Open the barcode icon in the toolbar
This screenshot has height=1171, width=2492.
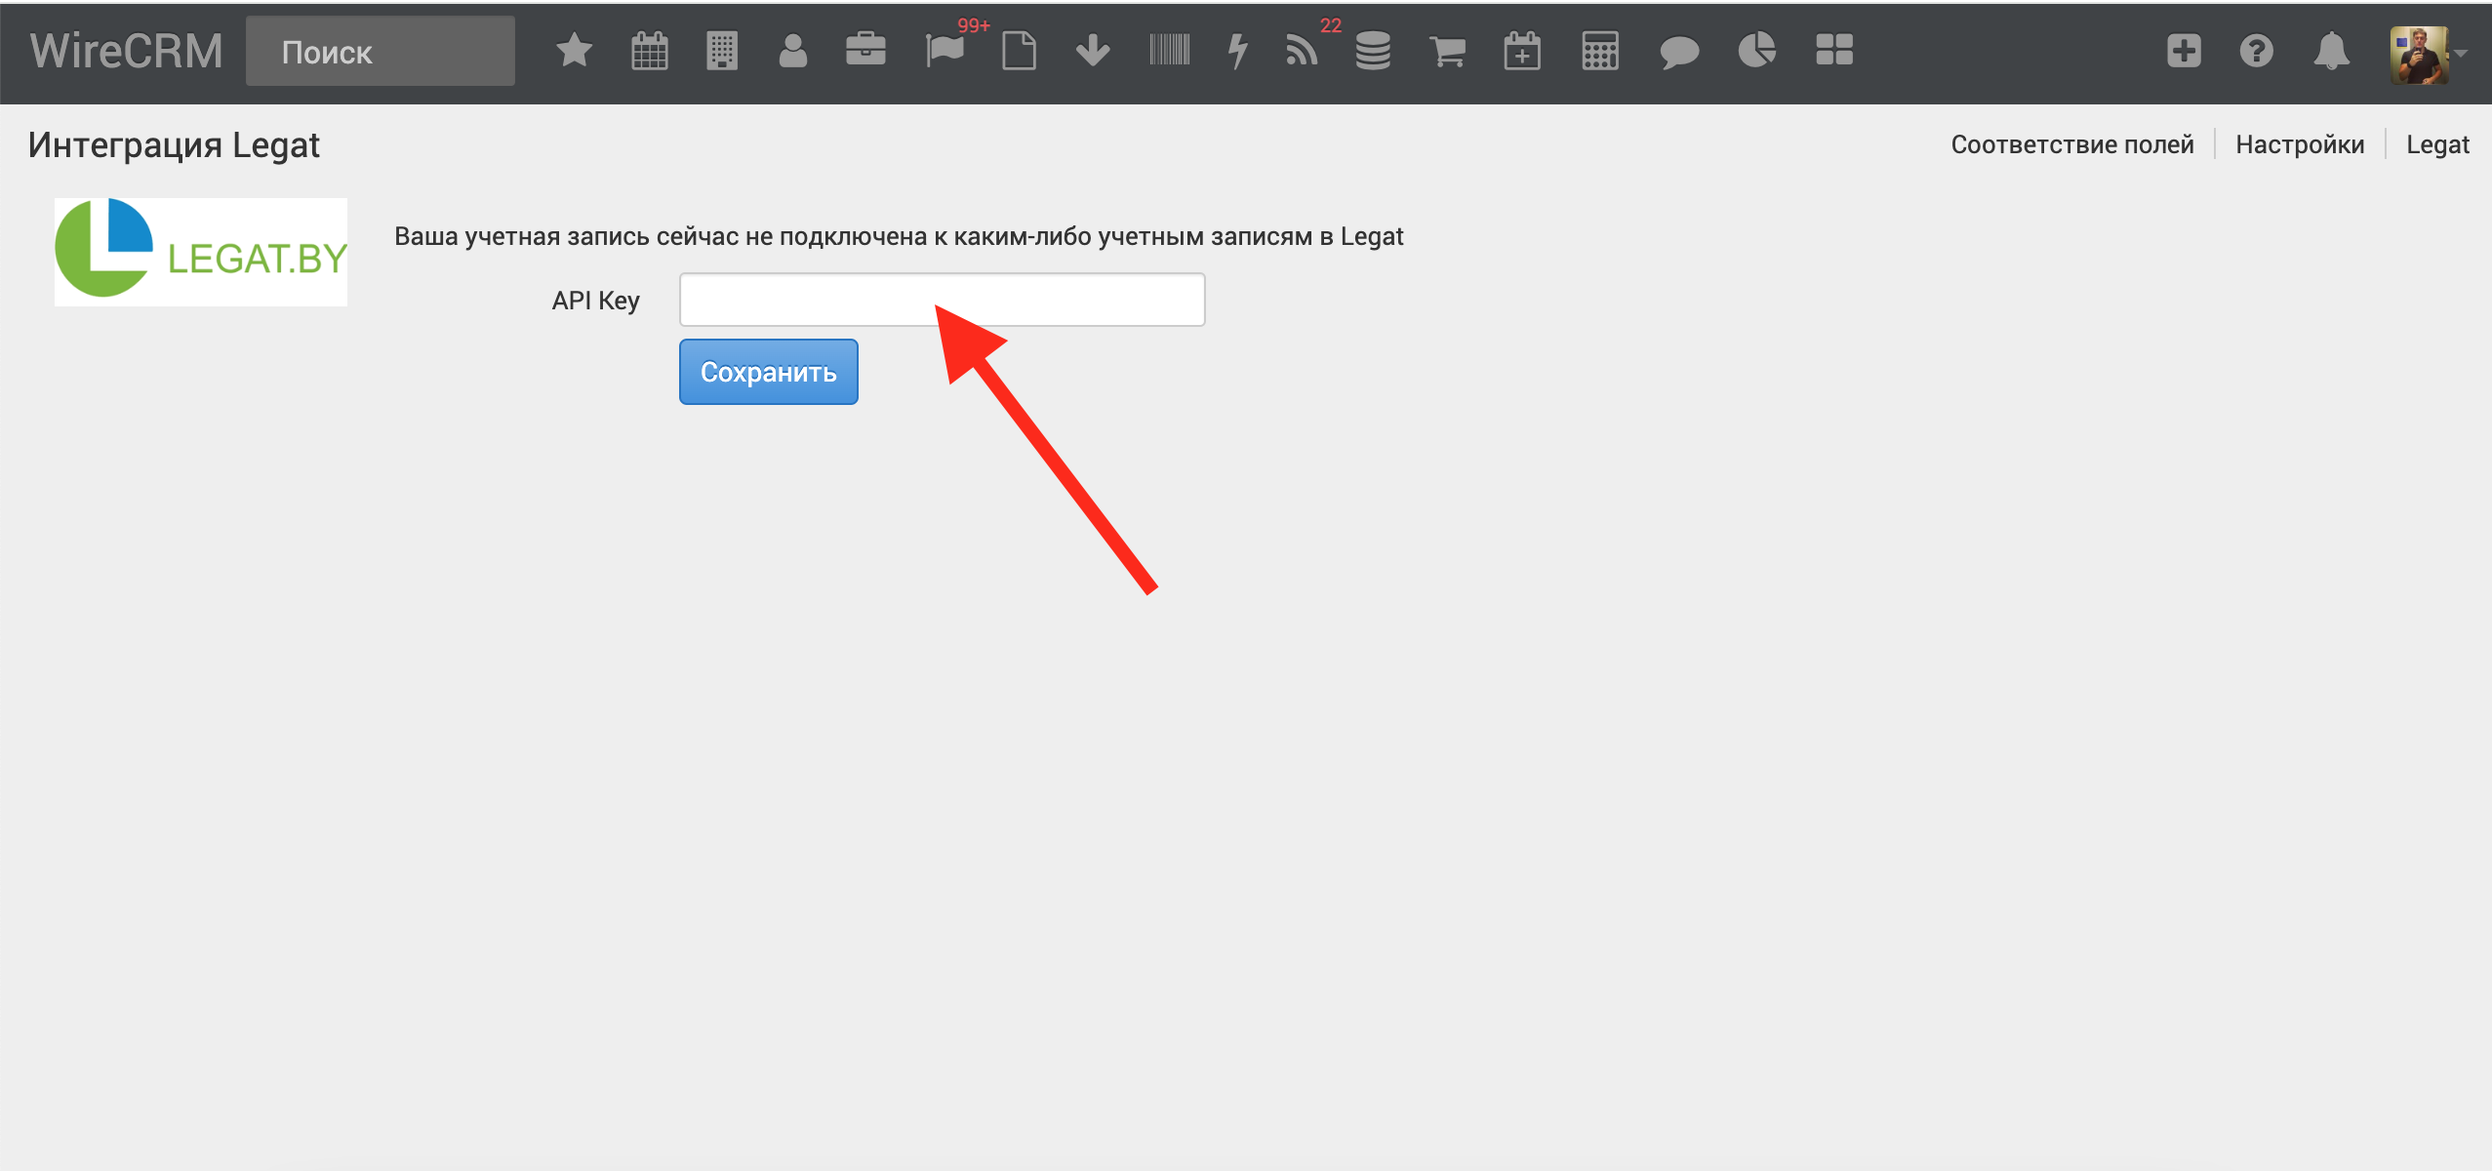tap(1169, 50)
